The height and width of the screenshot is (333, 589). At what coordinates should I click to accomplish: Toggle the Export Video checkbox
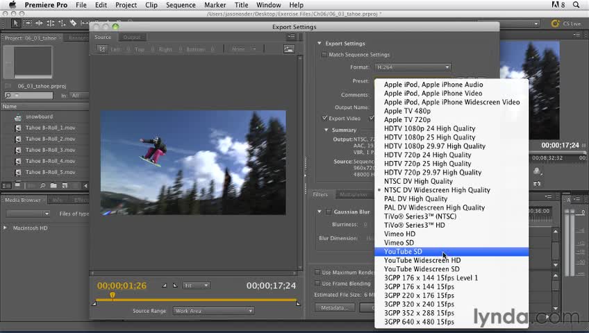tap(325, 118)
